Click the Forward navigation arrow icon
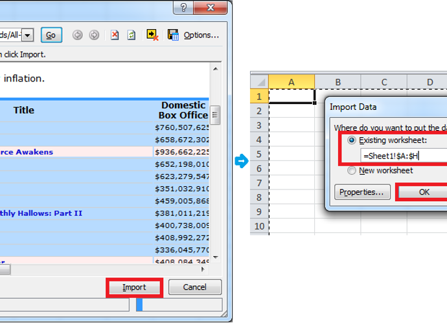 click(94, 35)
